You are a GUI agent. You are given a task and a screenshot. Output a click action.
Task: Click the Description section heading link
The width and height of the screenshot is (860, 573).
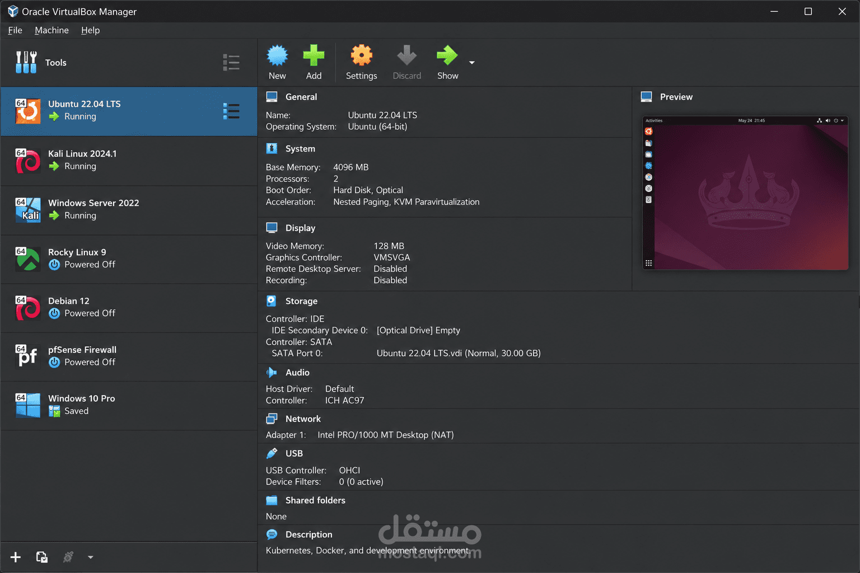[309, 534]
